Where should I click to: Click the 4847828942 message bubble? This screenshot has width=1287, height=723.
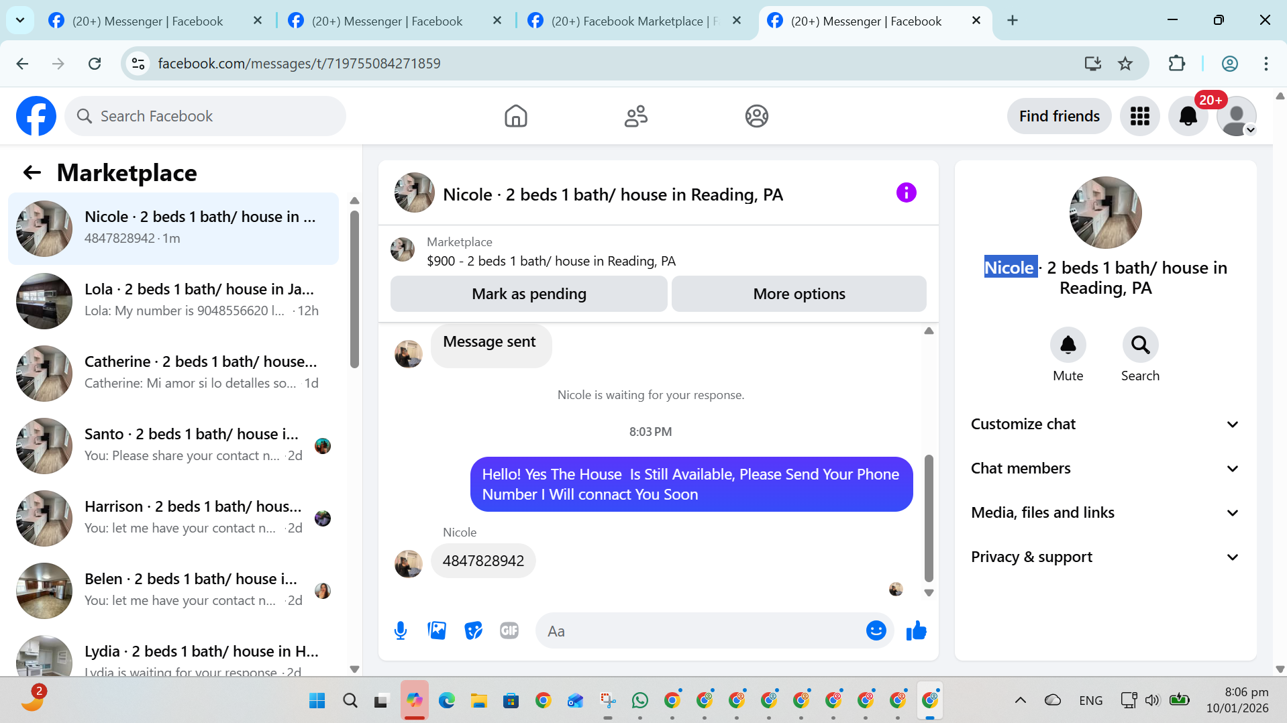[483, 561]
